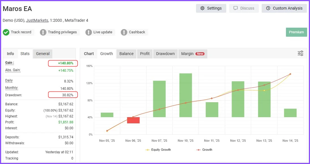Click the verified Track record checkmark icon
Viewport: 310px width, 164px height.
6,32
